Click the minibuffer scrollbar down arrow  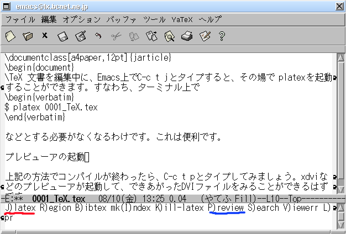pos(340,225)
